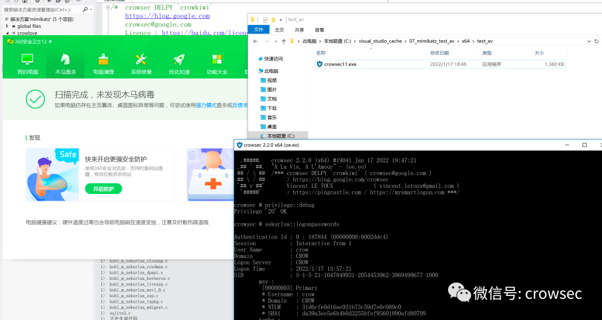The image size is (602, 320).
Task: Click the 强力模式 link
Action: pos(206,105)
